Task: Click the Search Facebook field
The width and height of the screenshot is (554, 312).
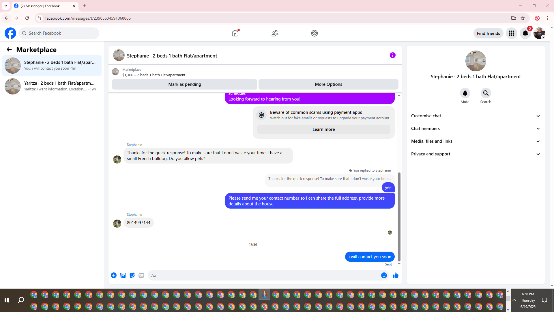Action: click(x=59, y=33)
